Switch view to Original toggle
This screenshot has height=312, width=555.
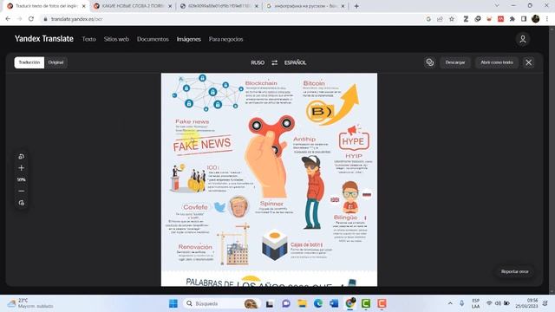[55, 62]
